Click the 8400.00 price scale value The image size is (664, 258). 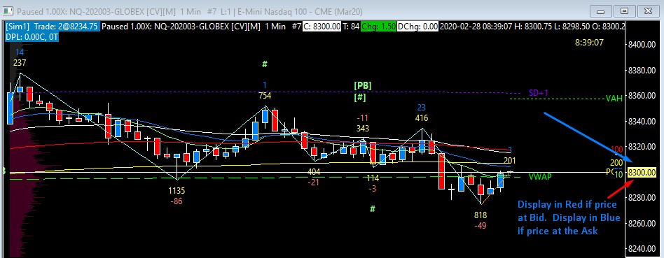(642, 45)
